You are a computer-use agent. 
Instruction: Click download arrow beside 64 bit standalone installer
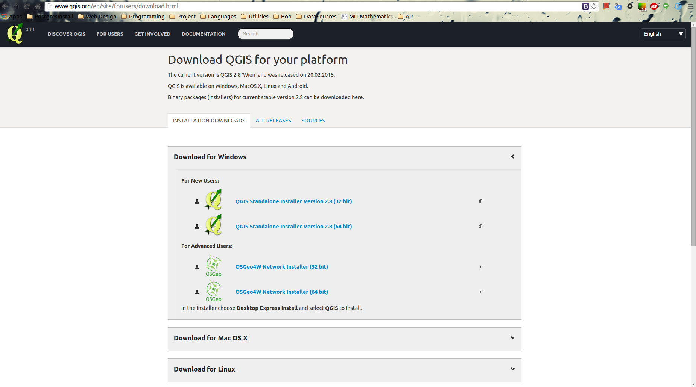[x=197, y=227]
